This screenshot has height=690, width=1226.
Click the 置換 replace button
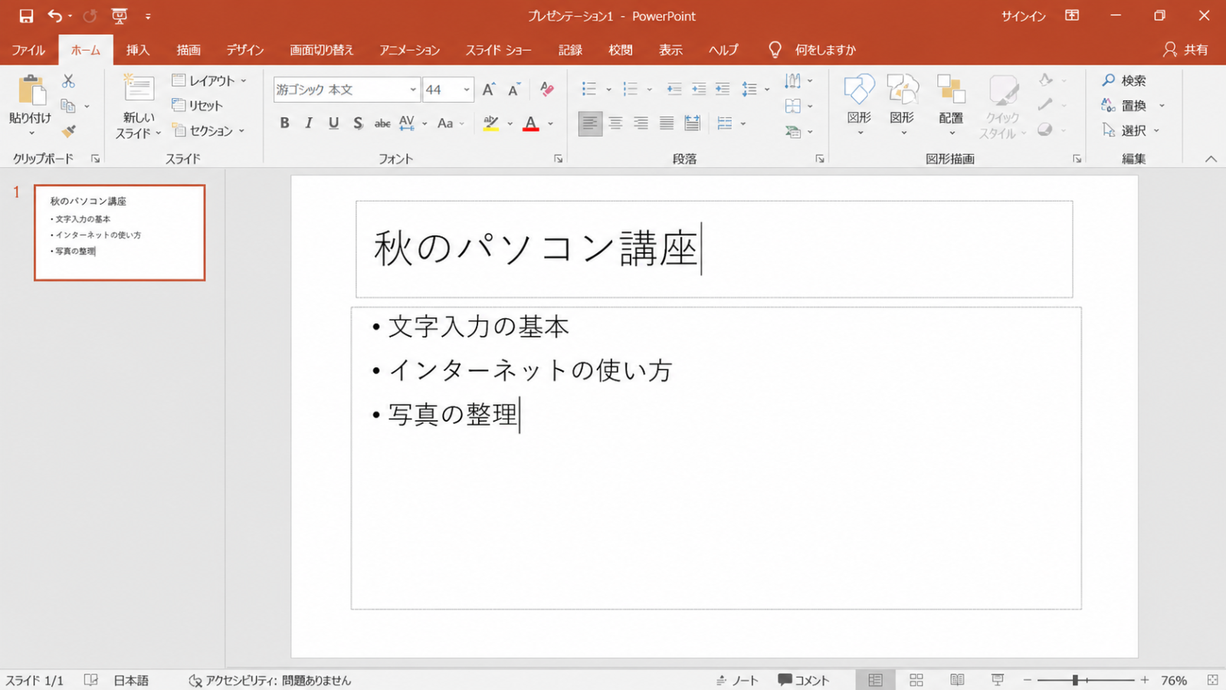pos(1124,106)
